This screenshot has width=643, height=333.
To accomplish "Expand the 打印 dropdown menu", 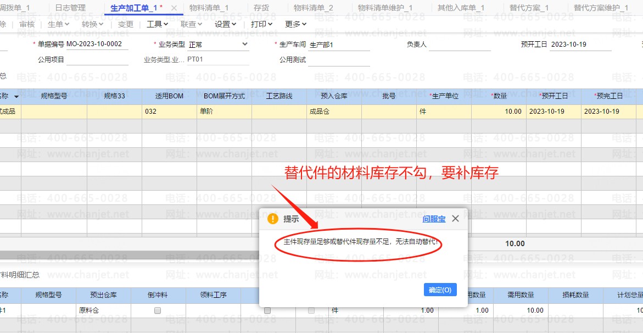I will pyautogui.click(x=261, y=24).
